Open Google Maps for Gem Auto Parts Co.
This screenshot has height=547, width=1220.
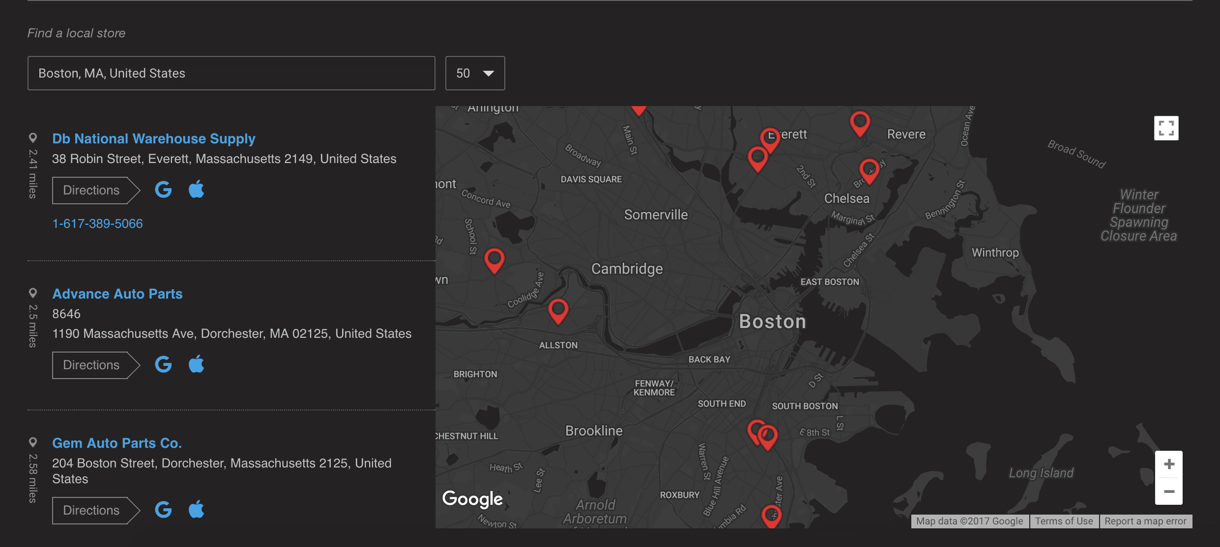163,510
